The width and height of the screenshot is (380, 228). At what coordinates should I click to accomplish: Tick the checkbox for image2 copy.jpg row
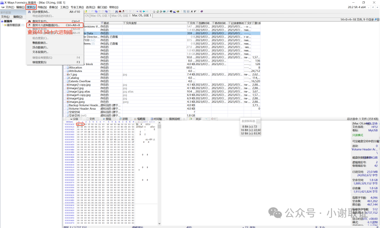click(65, 85)
